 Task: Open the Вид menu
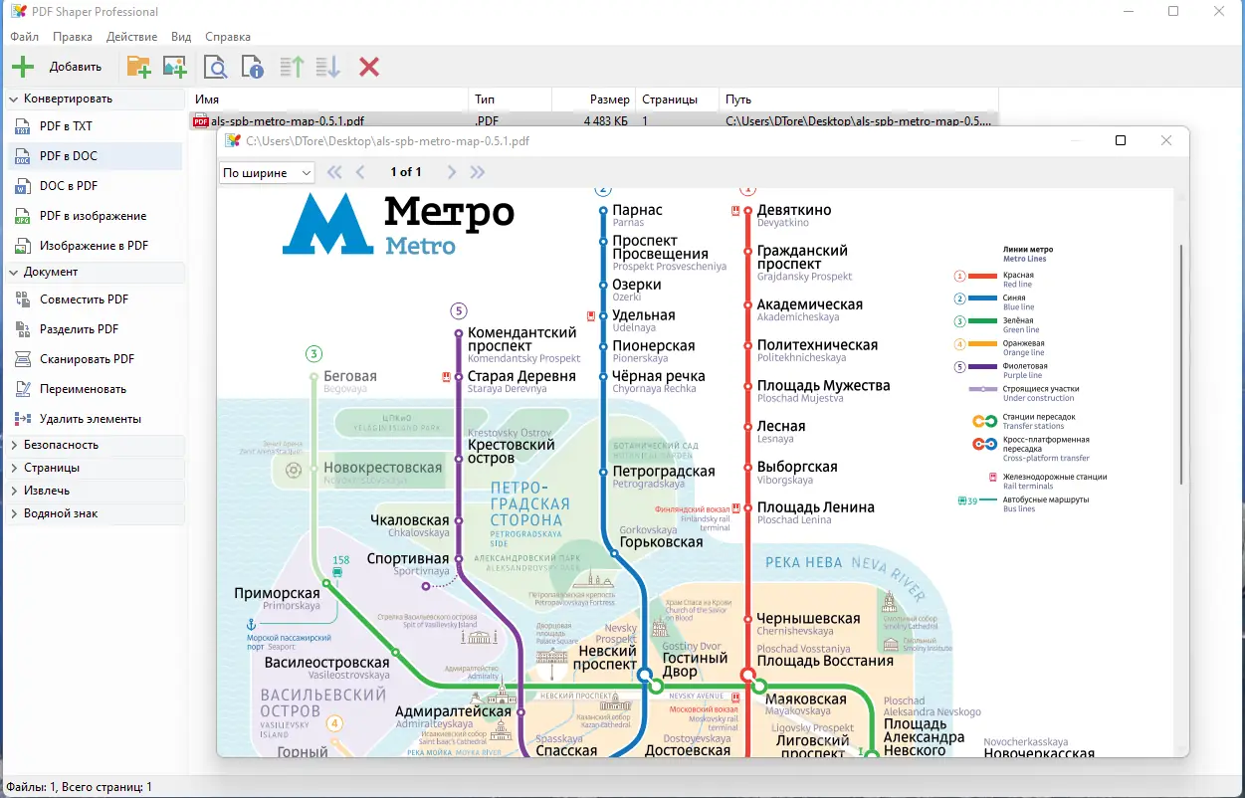click(181, 37)
